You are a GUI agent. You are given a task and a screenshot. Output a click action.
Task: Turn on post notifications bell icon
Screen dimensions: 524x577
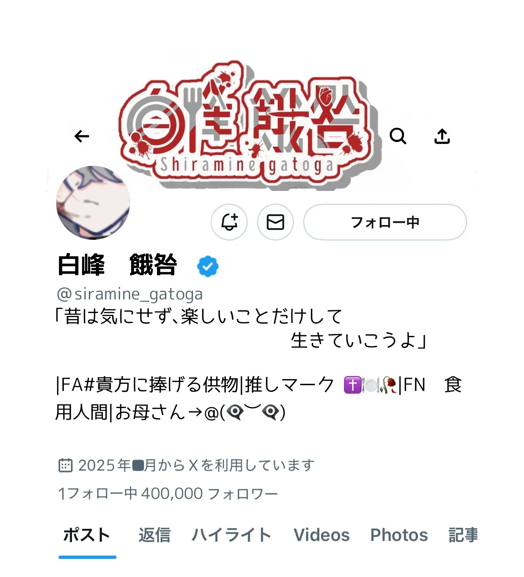pos(229,222)
